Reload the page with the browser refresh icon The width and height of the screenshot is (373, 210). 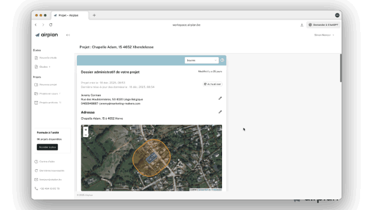pos(51,24)
